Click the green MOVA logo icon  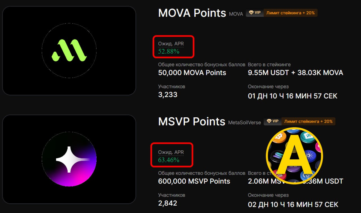69,50
